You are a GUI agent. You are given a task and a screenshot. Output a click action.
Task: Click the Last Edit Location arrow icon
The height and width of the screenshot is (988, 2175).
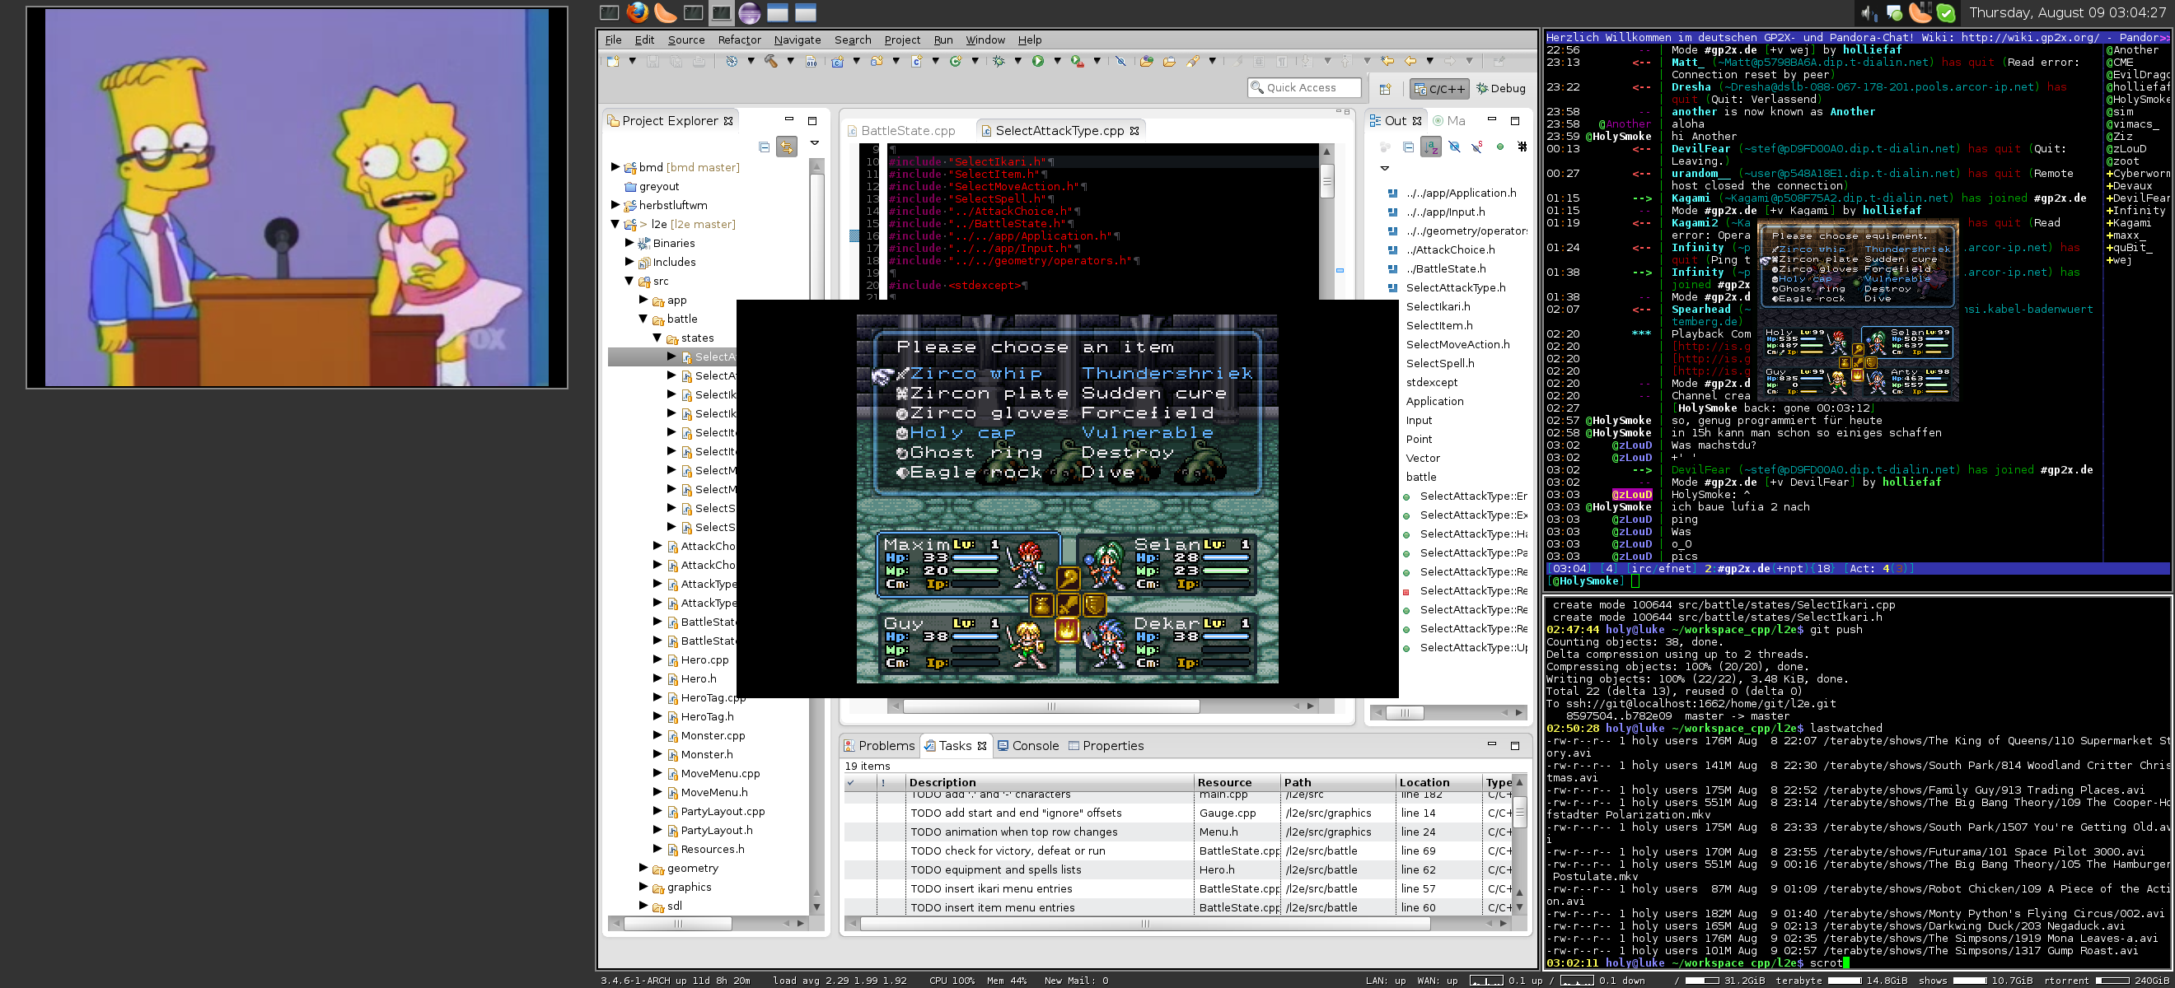(1387, 61)
